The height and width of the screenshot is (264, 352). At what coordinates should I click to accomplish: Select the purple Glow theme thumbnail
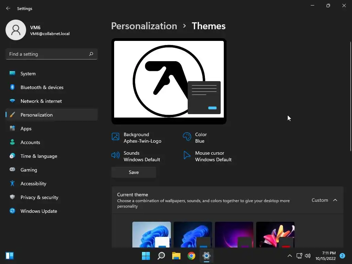click(x=234, y=234)
